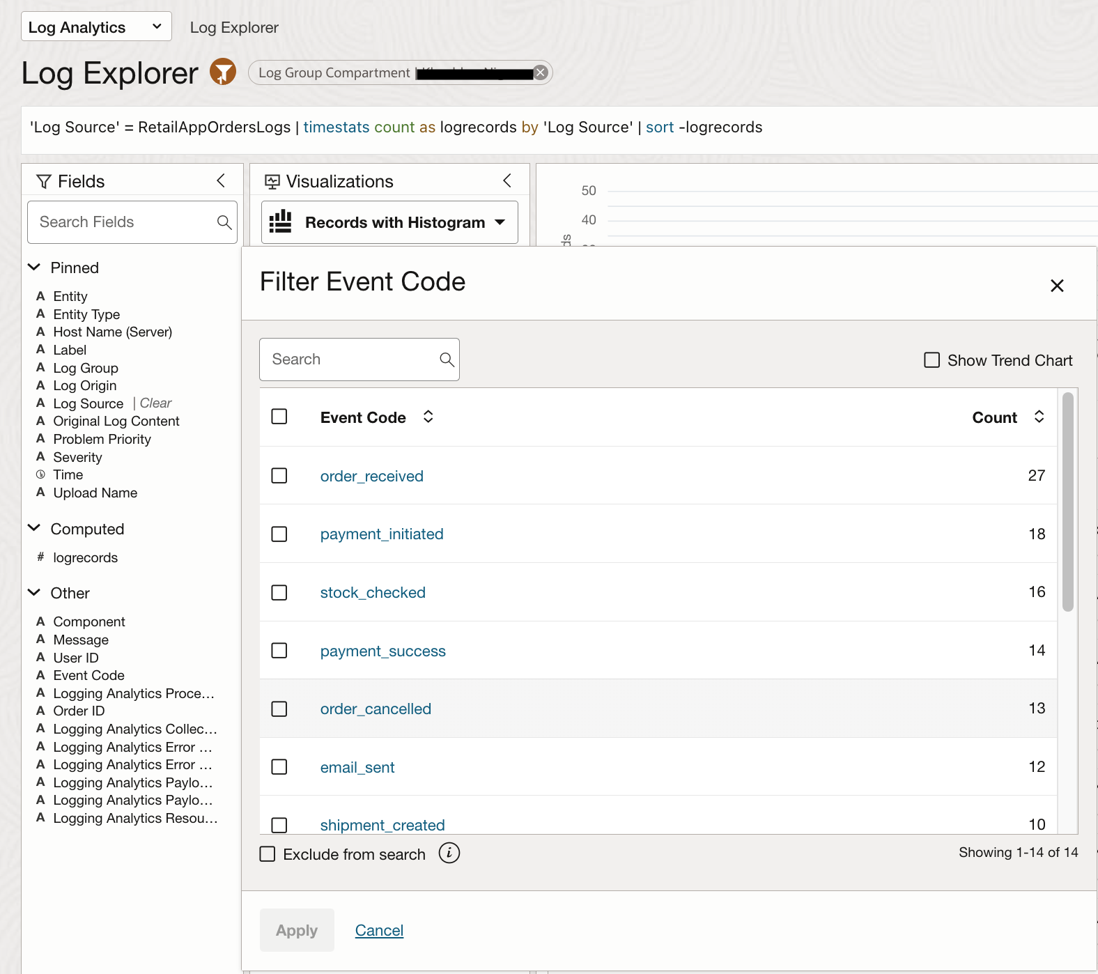Tick the Exclude from search checkbox

coord(268,854)
